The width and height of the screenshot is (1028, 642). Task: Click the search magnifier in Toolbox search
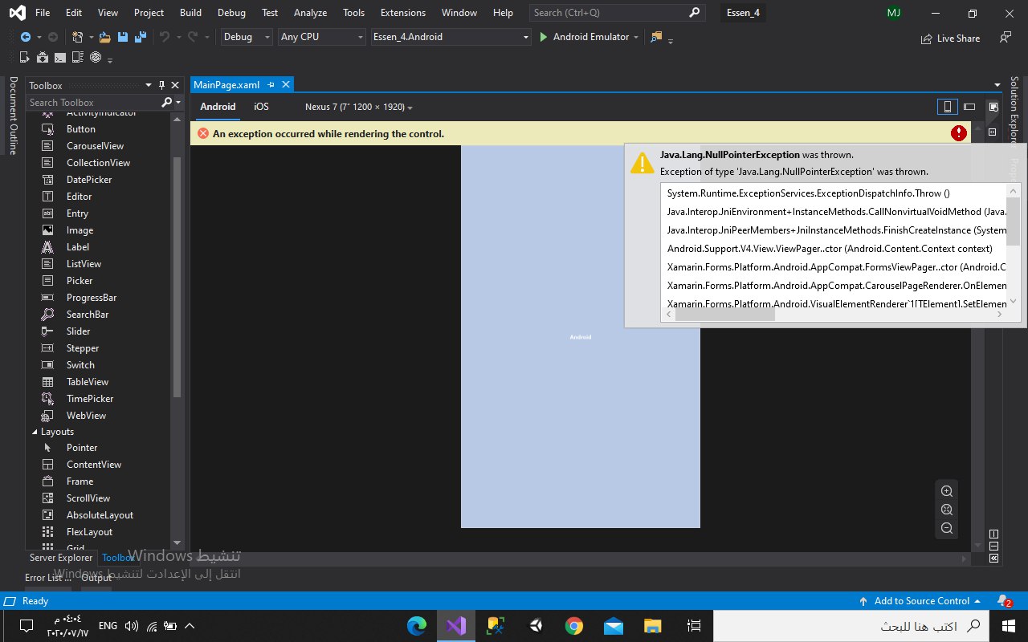167,102
